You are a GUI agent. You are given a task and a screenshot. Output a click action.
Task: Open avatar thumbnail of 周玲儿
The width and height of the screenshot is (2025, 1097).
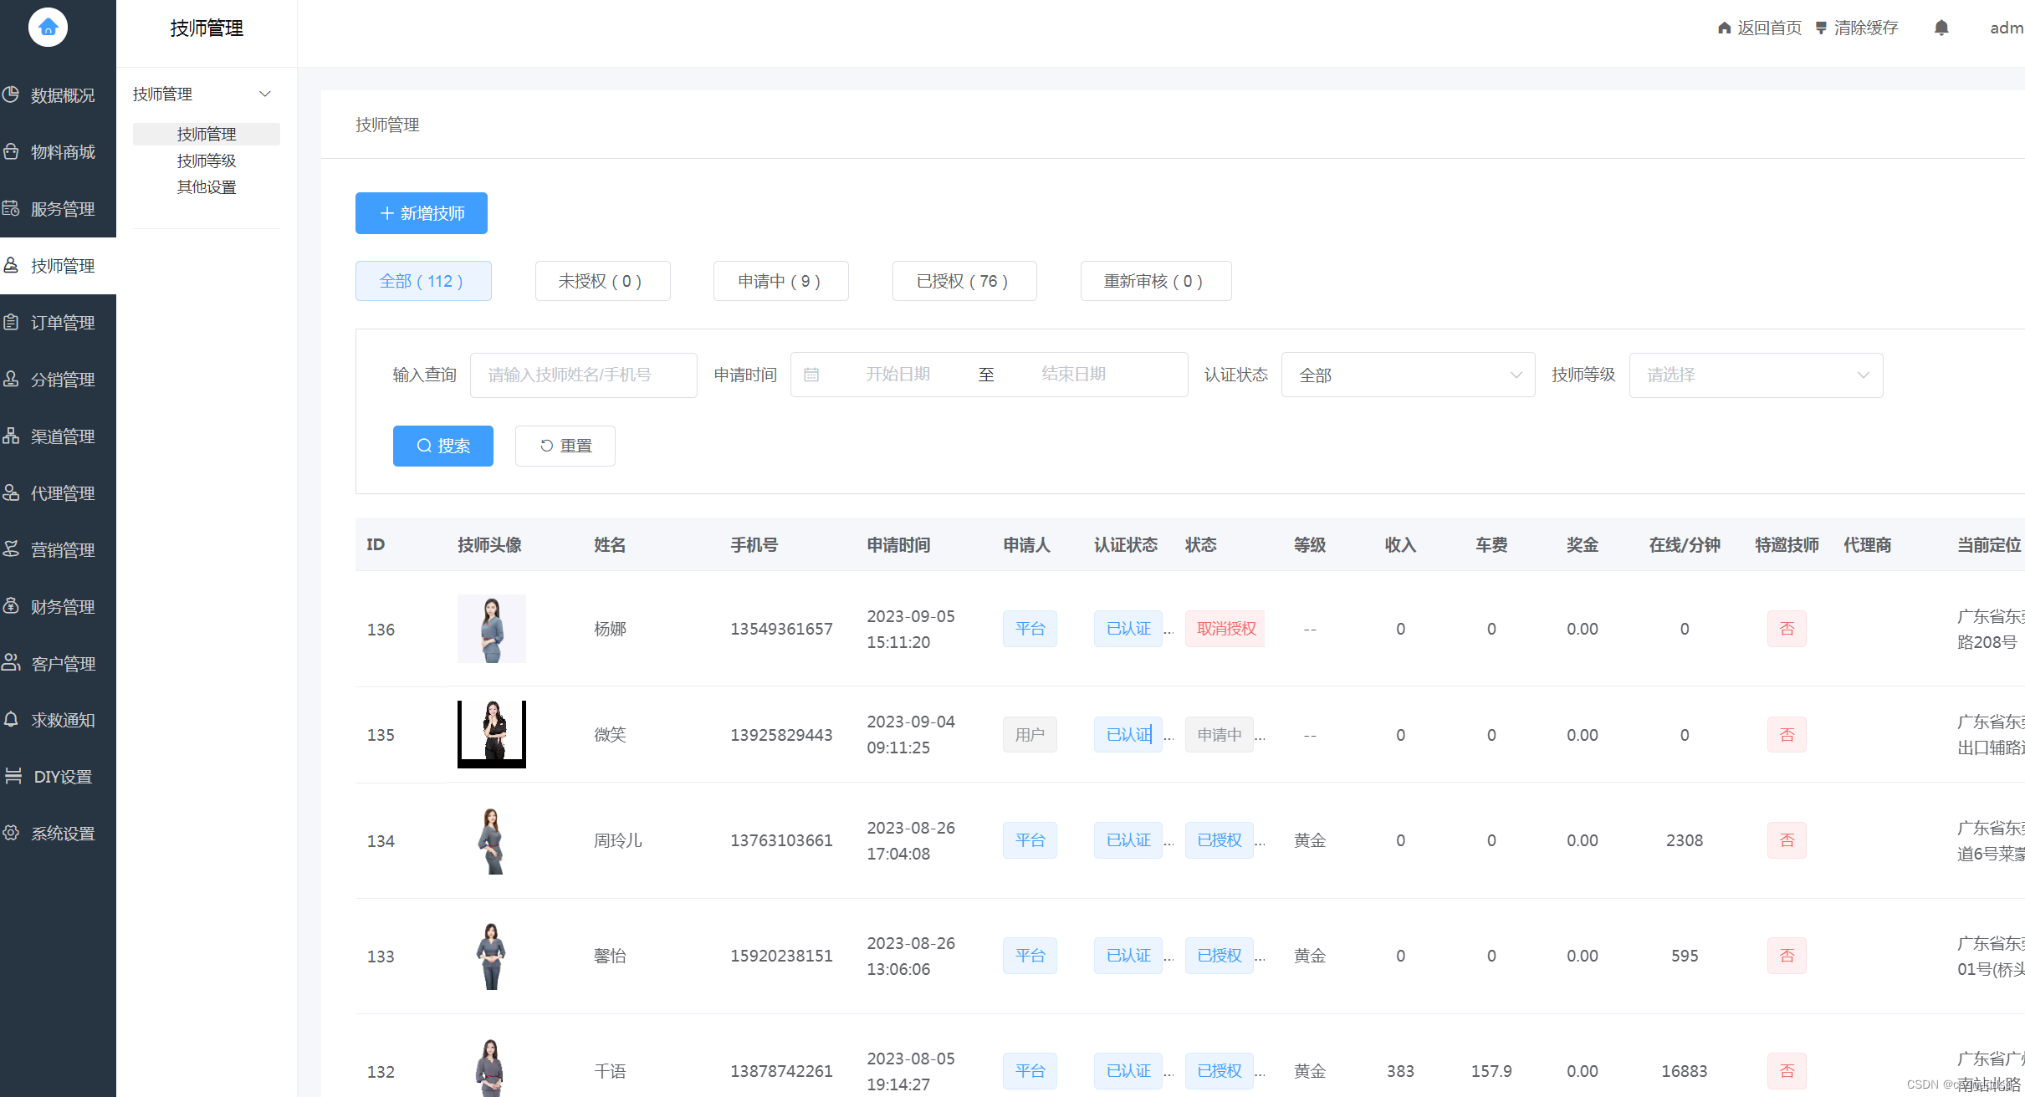(x=492, y=840)
